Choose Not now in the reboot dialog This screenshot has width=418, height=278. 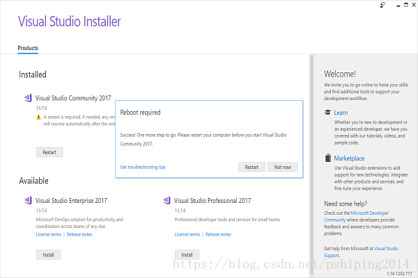pyautogui.click(x=283, y=167)
